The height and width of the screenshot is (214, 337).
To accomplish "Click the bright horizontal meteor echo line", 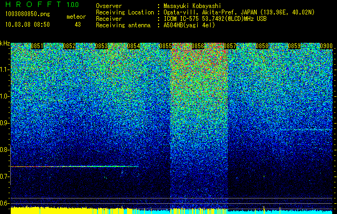I will coord(74,166).
